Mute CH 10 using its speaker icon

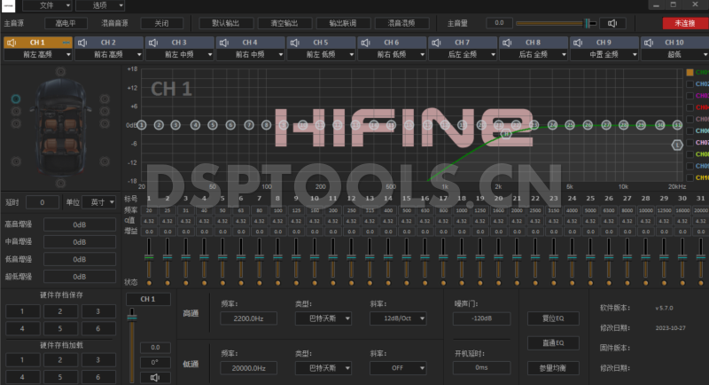click(x=649, y=43)
